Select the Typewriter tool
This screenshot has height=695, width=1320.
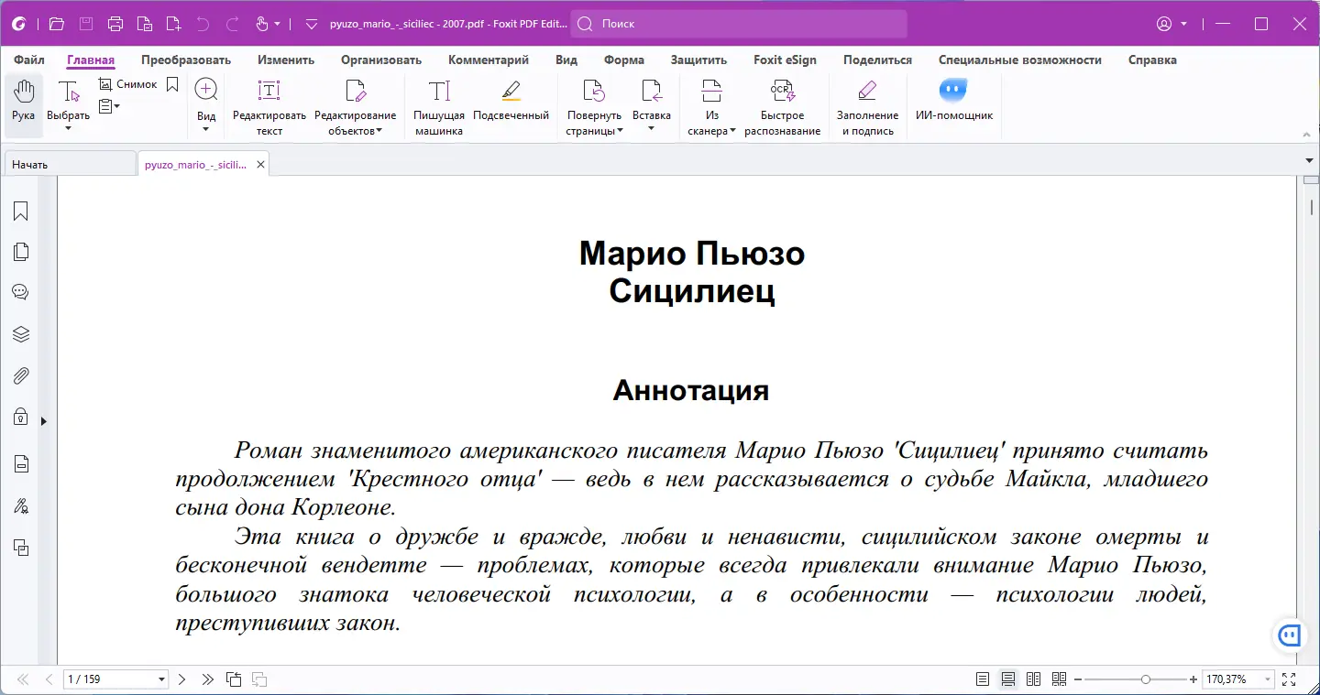click(439, 107)
